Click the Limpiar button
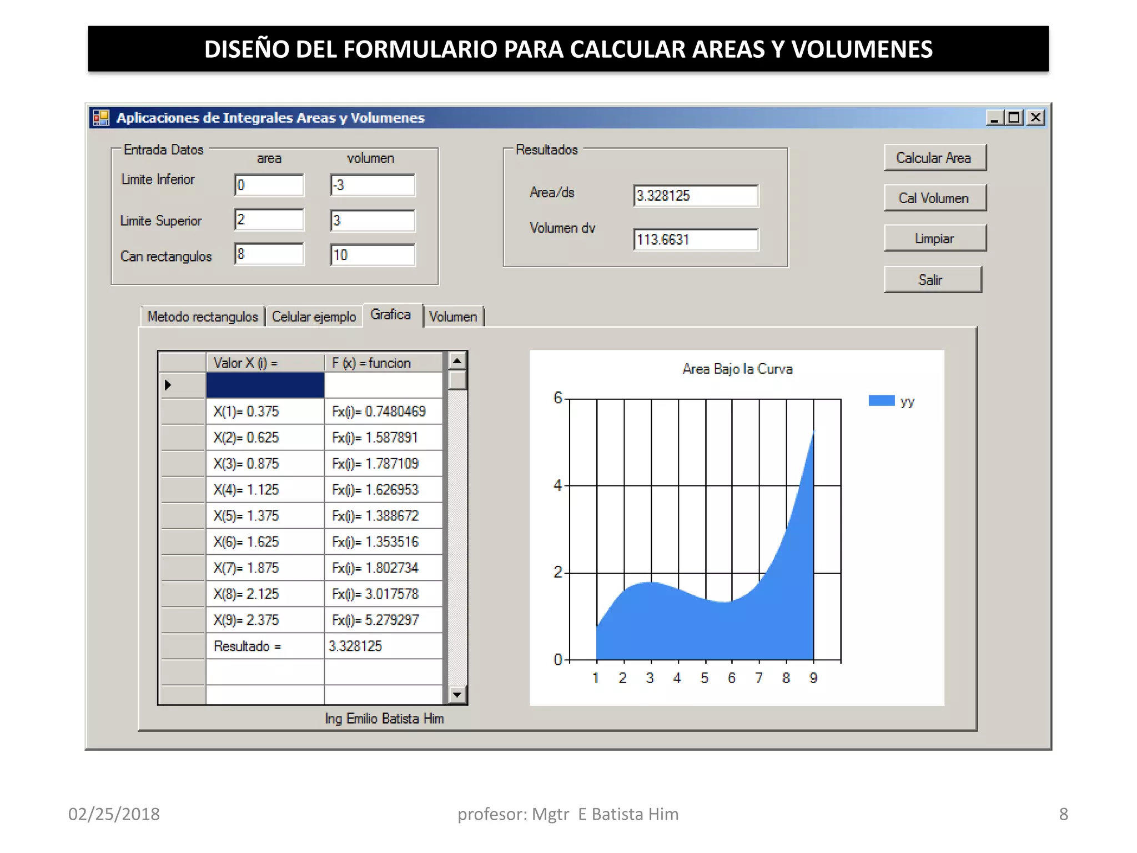The width and height of the screenshot is (1137, 853). (935, 238)
